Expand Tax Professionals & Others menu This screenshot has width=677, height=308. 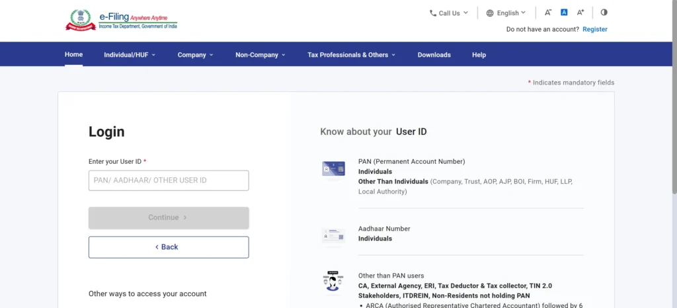point(352,55)
